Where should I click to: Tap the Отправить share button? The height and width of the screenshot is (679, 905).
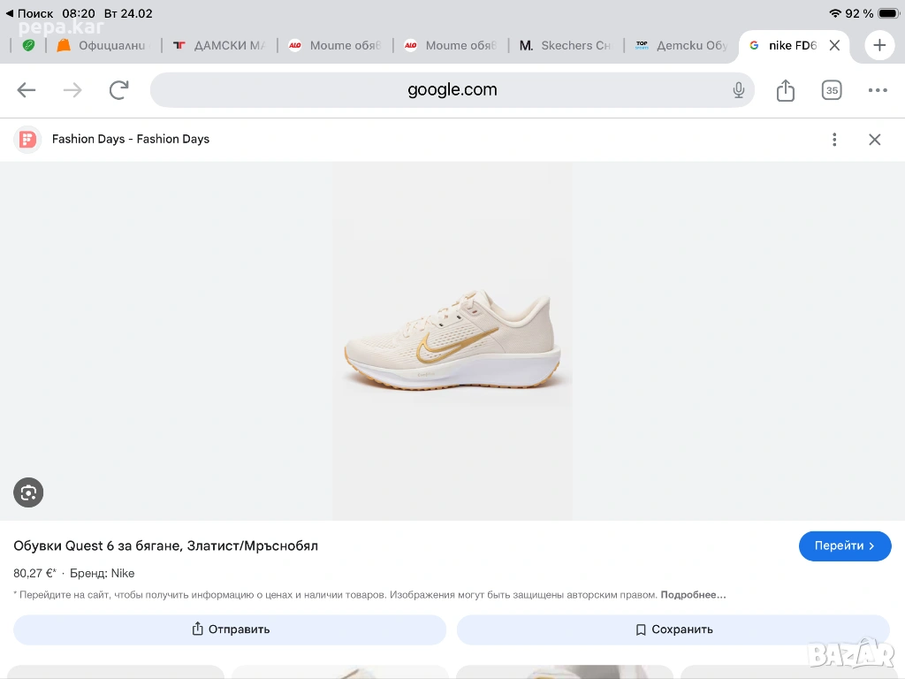[x=230, y=629]
